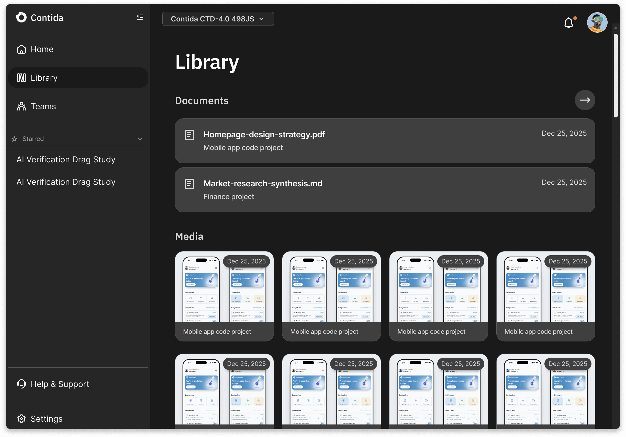626x437 pixels.
Task: Open first AI Verification Drag Study
Action: pyautogui.click(x=66, y=160)
